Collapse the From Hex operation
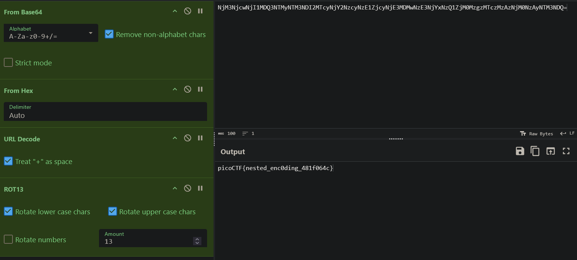This screenshot has height=260, width=577. [175, 89]
